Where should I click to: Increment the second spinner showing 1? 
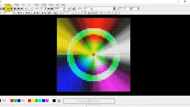click(138, 8)
